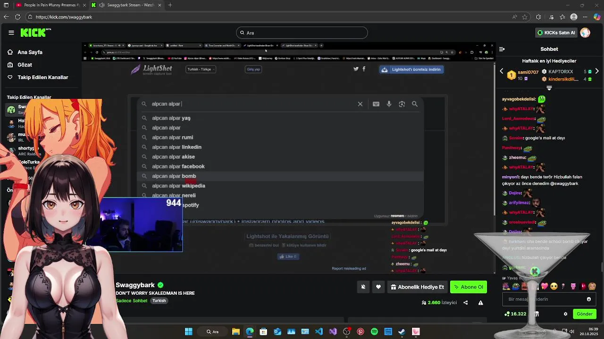Select suggestion 'alpcan alpar facebook'
604x339 pixels.
[x=178, y=166]
